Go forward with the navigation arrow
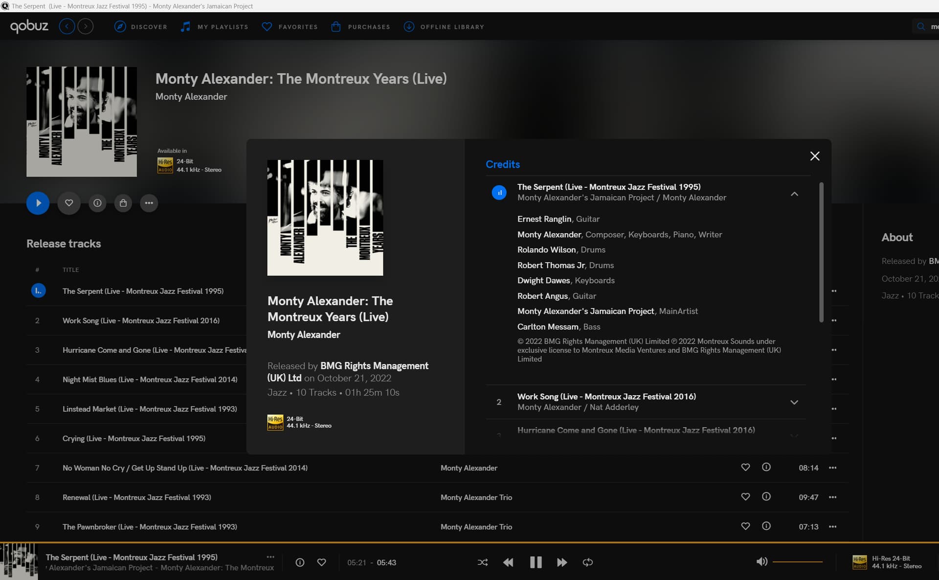This screenshot has width=939, height=580. [86, 26]
